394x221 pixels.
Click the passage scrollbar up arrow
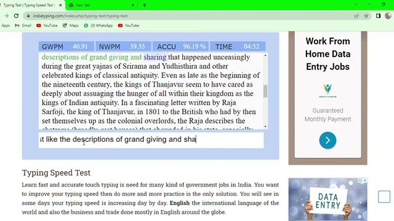tap(265, 55)
